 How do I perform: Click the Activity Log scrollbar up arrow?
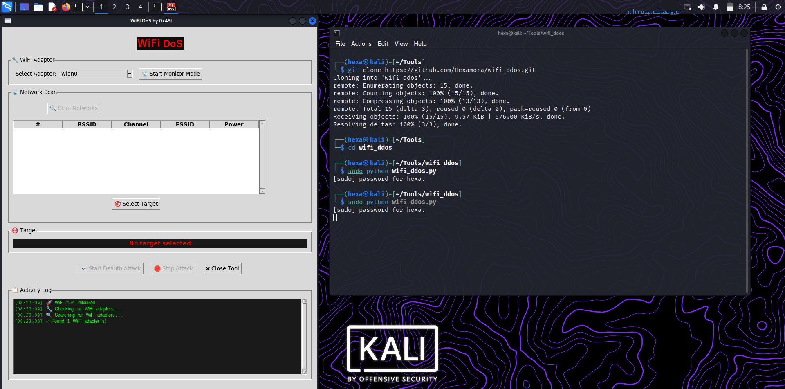click(x=304, y=301)
